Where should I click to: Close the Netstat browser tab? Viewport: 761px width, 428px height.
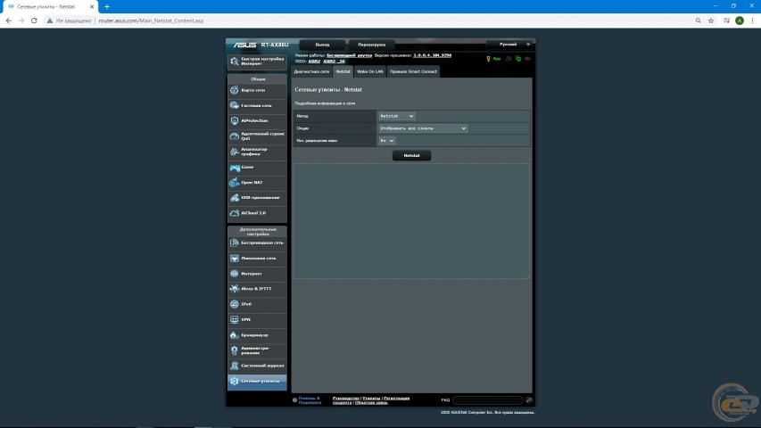pyautogui.click(x=92, y=7)
